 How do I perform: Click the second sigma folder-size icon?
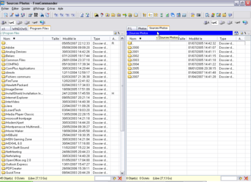[x=87, y=15]
